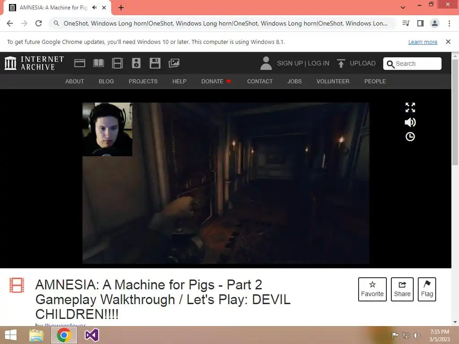The height and width of the screenshot is (344, 459).
Task: Open the Windows Start button
Action: (11, 335)
